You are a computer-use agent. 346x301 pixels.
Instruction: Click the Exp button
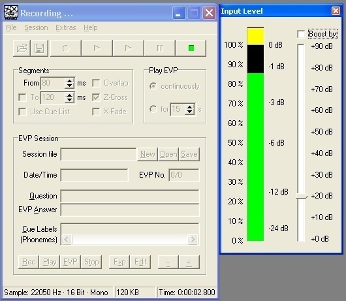119,262
